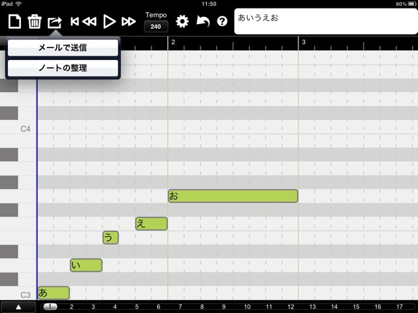Viewport: 418px width, 313px height.
Task: Tap the up-triangle button at bottom left
Action: click(x=18, y=307)
